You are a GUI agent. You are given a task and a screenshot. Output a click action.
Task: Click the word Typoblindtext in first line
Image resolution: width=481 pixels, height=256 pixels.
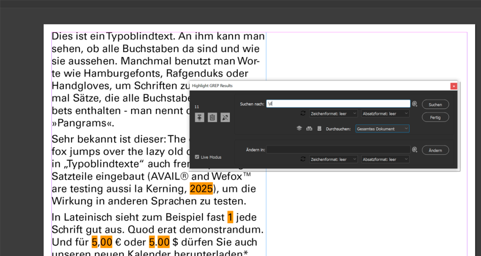[x=140, y=36]
